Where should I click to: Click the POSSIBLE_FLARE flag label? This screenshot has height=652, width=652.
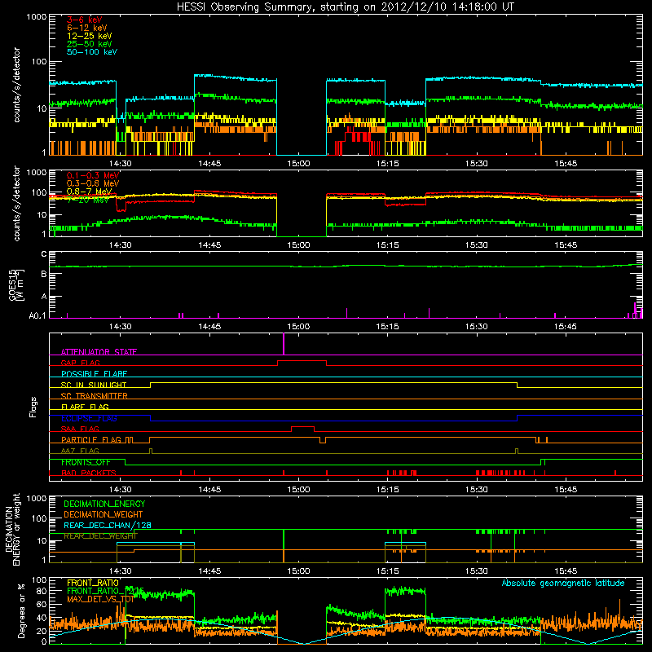tap(94, 374)
